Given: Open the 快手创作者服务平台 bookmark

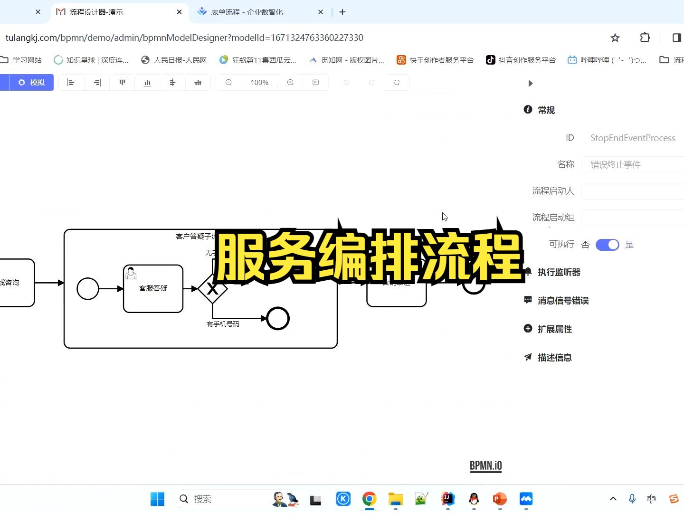Looking at the screenshot, I should pos(436,60).
